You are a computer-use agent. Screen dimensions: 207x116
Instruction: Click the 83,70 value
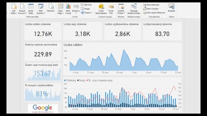pos(162,34)
